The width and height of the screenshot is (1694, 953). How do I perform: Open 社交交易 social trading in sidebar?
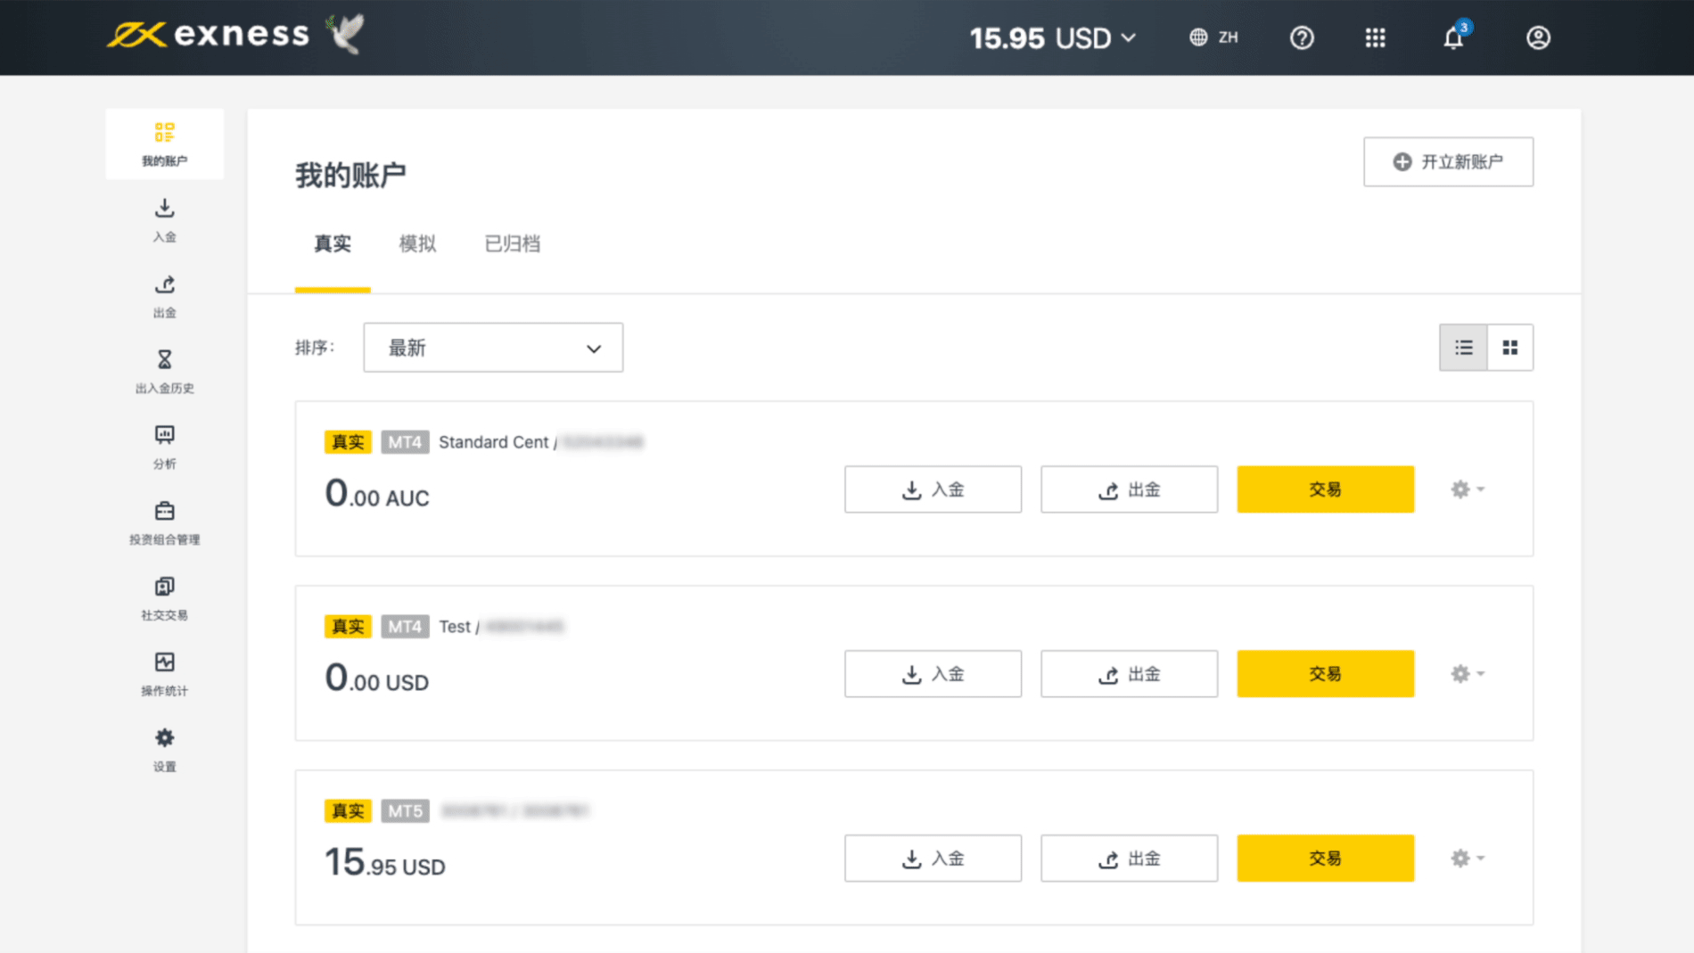[x=165, y=598]
